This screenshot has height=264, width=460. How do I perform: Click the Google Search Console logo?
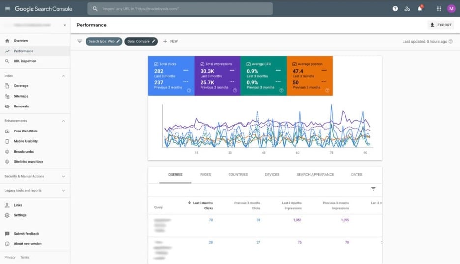[x=43, y=9]
